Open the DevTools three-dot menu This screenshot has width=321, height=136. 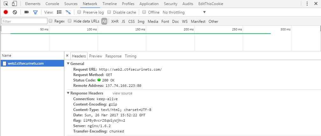(x=307, y=4)
